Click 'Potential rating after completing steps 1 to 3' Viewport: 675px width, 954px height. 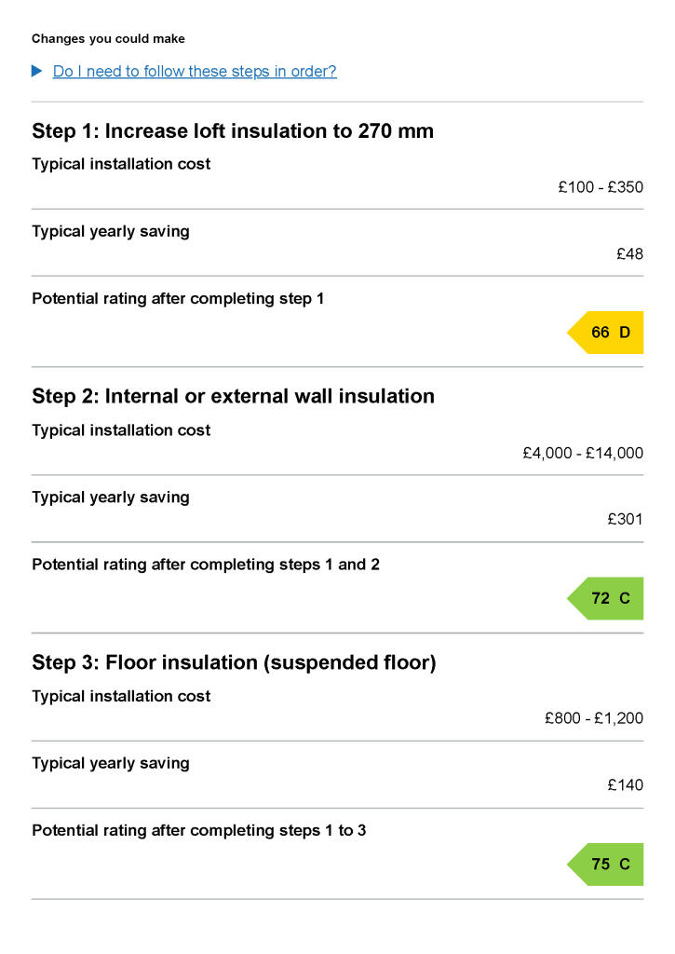(199, 831)
